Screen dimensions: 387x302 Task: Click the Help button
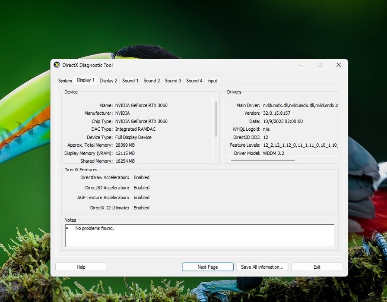(81, 267)
